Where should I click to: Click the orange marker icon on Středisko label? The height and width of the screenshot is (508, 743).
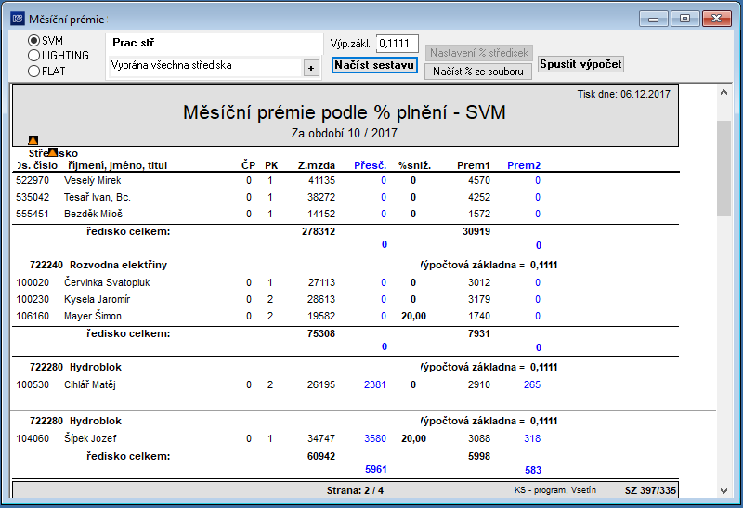pos(53,152)
